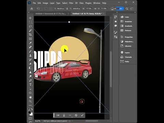Cancel the transform in contextual task bar
Screen dimensions: 164x123
(x=76, y=115)
